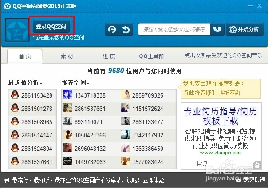The height and width of the screenshot is (188, 268).
Task: Select recommended space 1050421366
Action: click(x=90, y=135)
